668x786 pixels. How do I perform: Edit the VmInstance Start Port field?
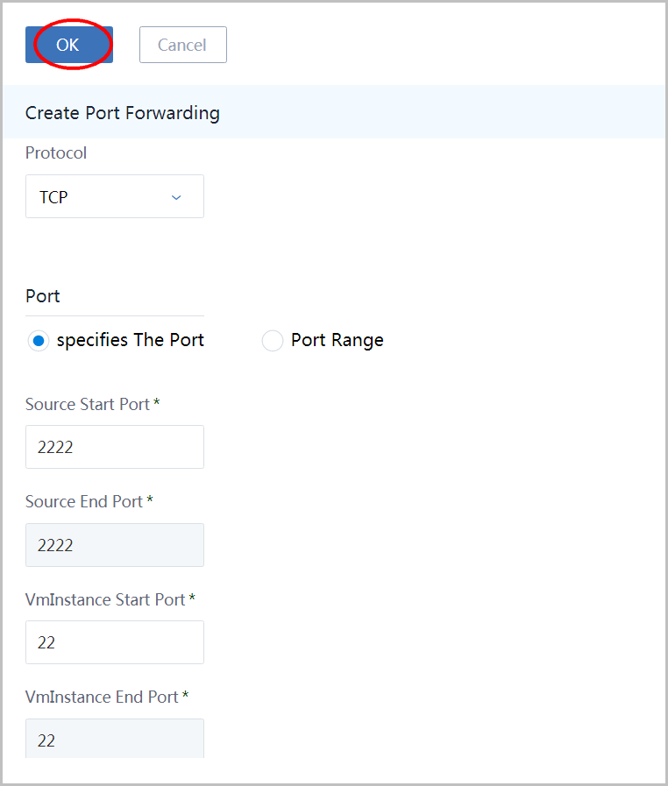point(115,642)
